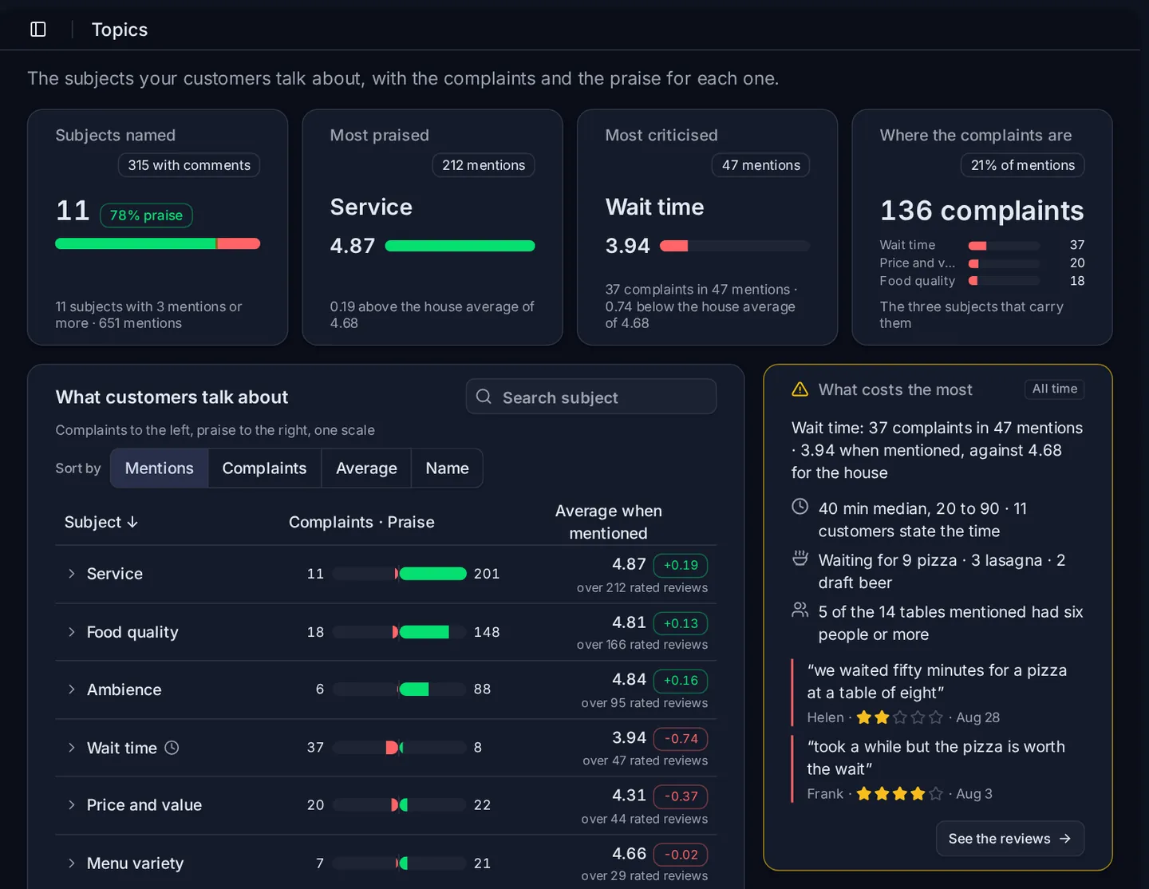1149x889 pixels.
Task: Sort by Average
Action: 366,468
